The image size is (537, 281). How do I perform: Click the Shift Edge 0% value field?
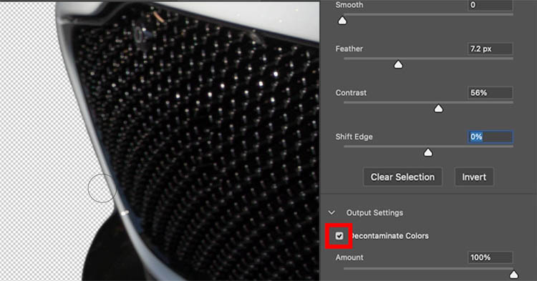click(x=490, y=137)
